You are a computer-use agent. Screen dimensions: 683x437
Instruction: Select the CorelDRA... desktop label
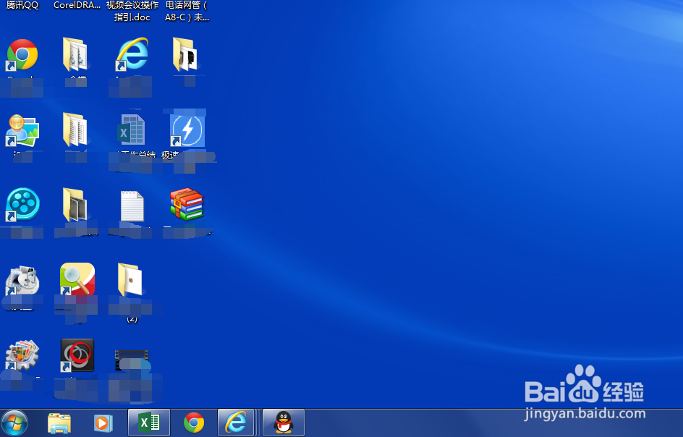point(77,5)
